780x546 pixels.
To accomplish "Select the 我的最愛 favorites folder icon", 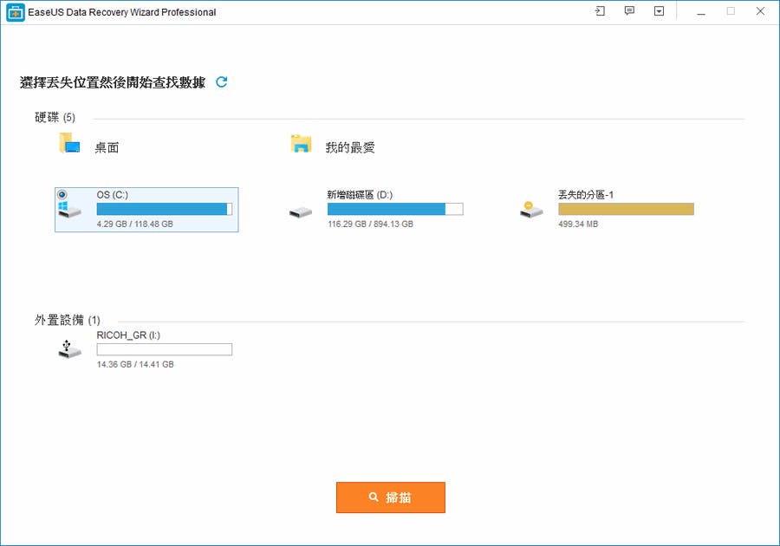I will click(301, 144).
